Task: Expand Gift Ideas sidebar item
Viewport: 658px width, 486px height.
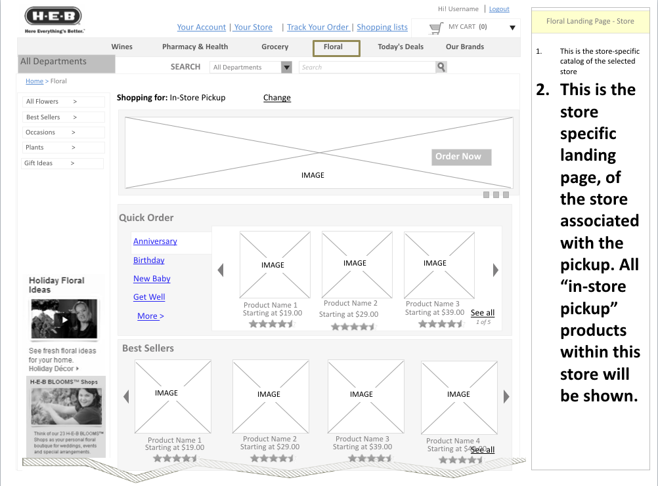Action: [62, 163]
